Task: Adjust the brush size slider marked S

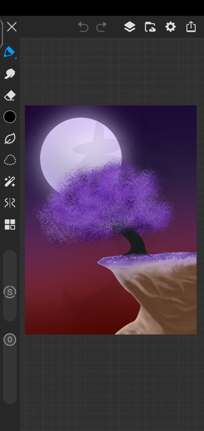Action: click(10, 286)
